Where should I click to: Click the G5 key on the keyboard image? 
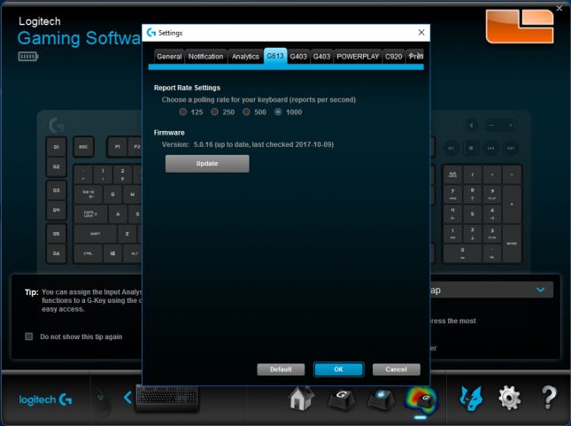56,234
